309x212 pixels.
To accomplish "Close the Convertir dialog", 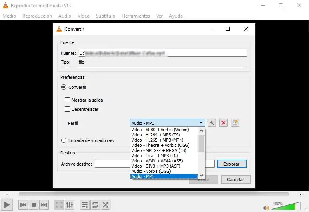I will [x=246, y=29].
